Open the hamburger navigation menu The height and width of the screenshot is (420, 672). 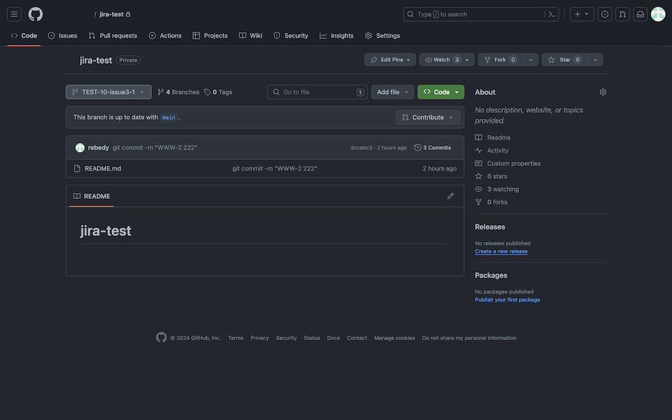14,14
